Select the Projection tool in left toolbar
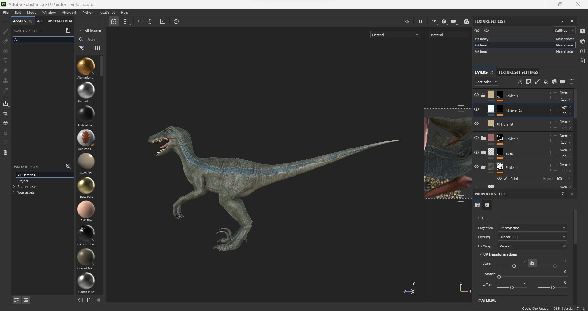The image size is (588, 311). pos(6,51)
